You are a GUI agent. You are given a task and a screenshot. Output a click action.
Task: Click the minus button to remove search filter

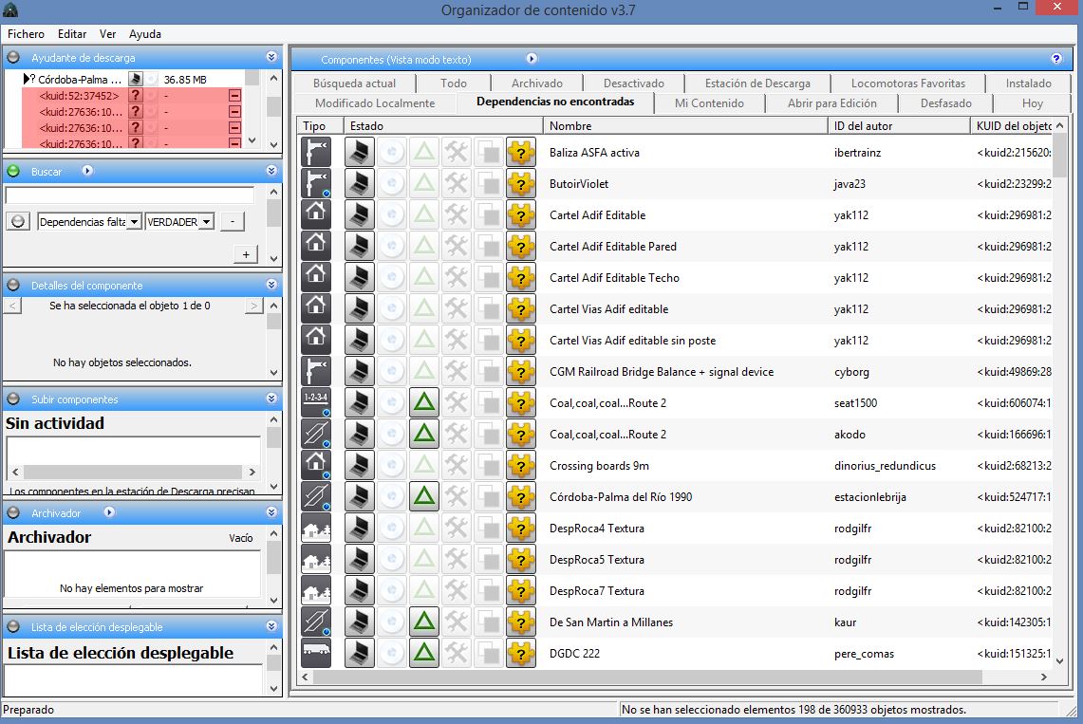232,221
